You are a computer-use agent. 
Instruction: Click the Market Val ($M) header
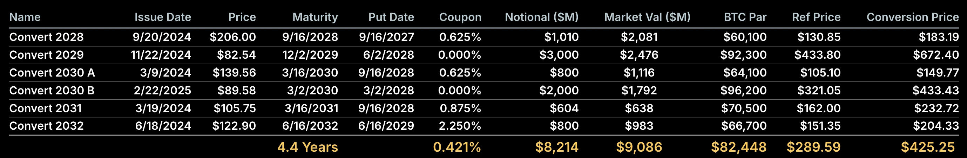647,17
